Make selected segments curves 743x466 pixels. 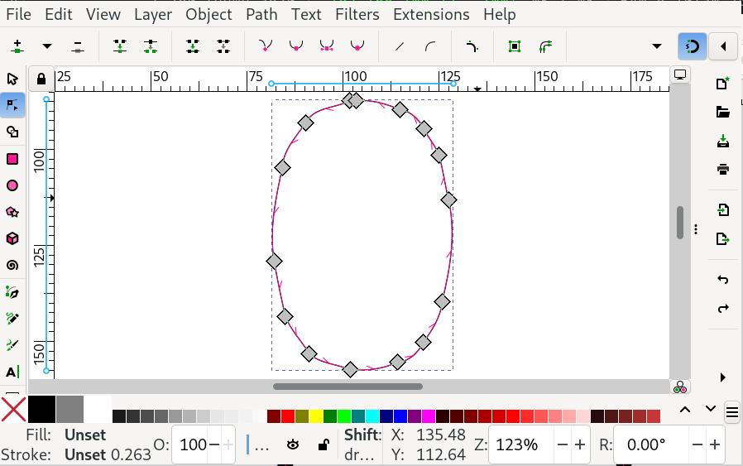tap(429, 46)
